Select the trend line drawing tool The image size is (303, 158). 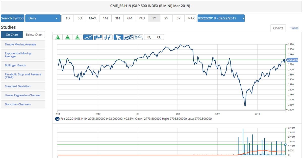tap(128, 37)
